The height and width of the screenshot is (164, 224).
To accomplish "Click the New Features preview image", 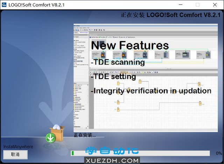I will click(146, 78).
